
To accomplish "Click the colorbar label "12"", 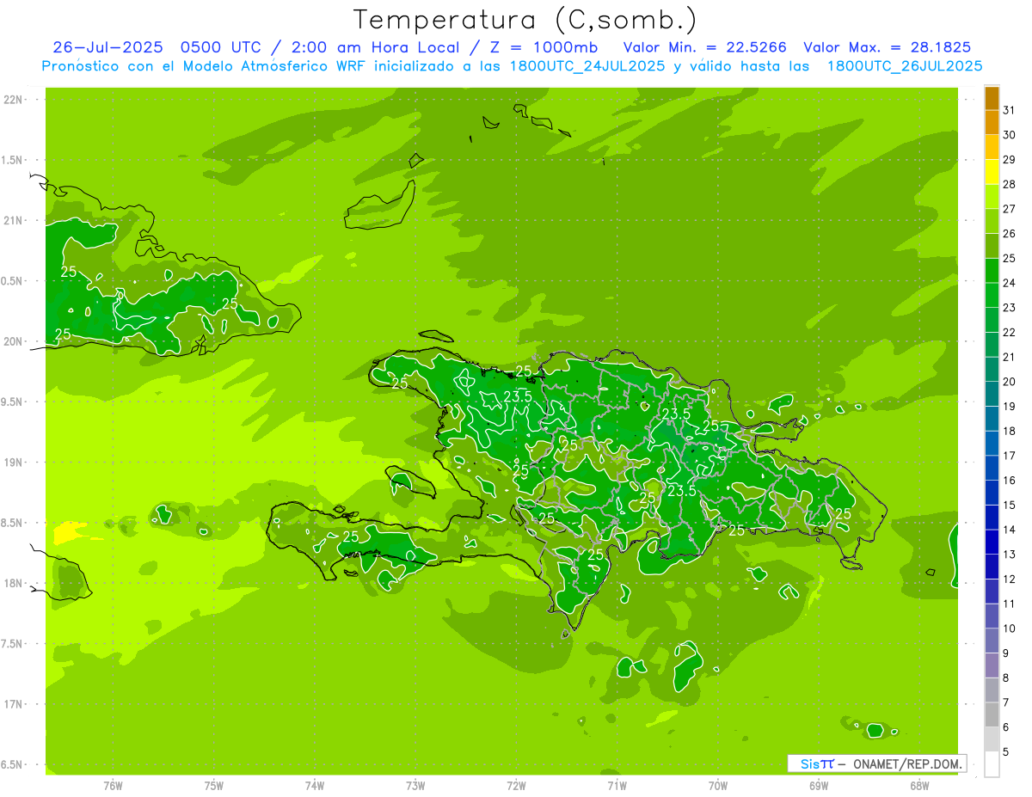I will point(1010,579).
